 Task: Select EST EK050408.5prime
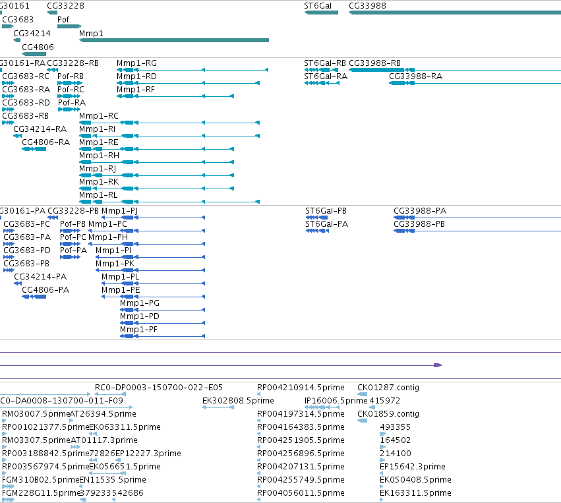tap(415, 480)
